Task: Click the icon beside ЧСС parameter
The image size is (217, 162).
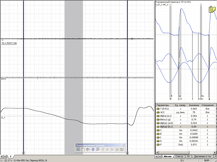Action: click(x=158, y=112)
